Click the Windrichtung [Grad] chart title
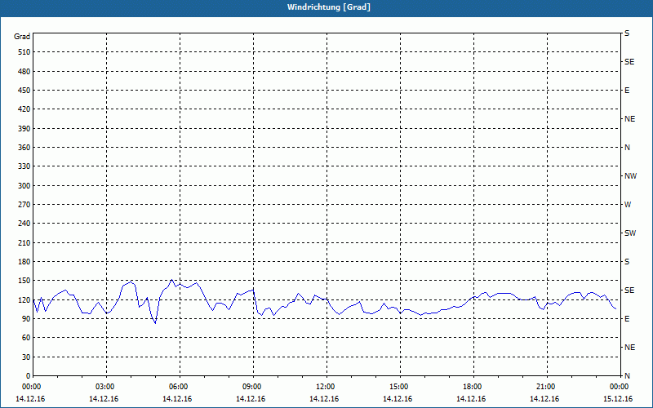 pyautogui.click(x=329, y=7)
